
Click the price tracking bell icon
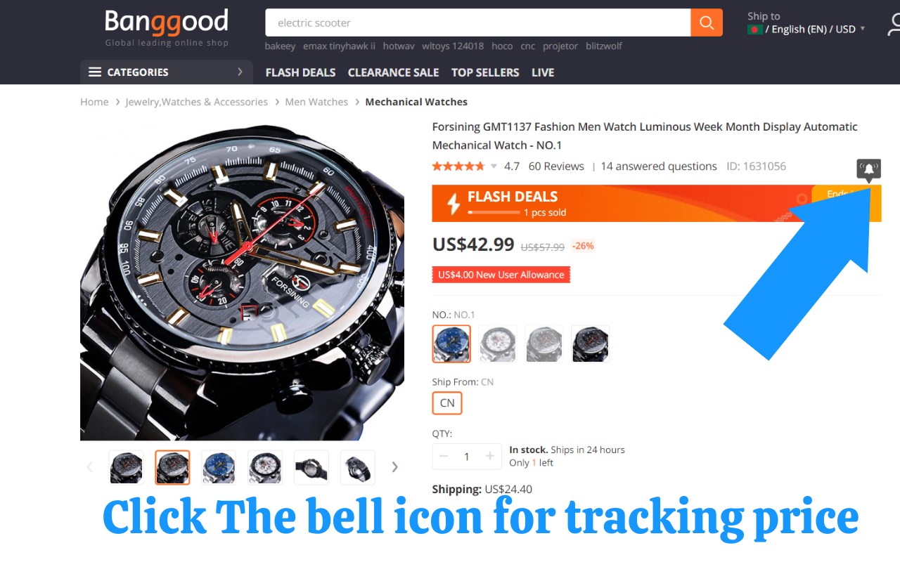[x=869, y=170]
